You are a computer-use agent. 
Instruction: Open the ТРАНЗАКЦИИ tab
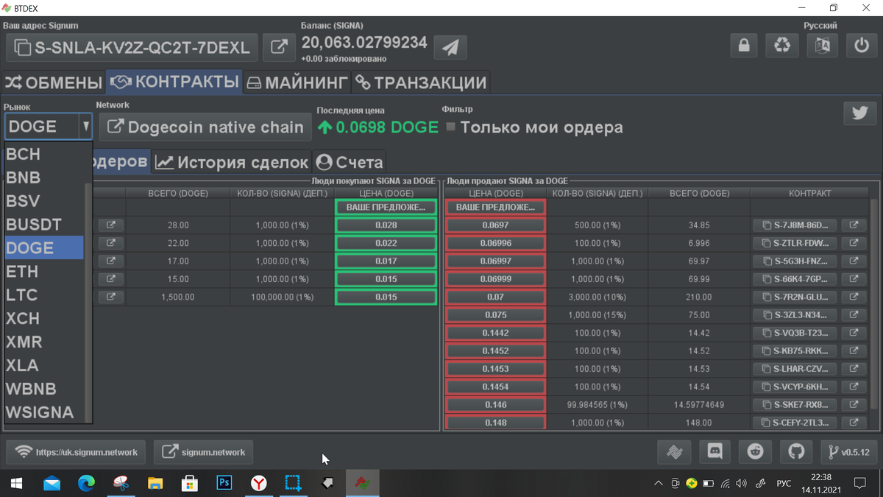click(421, 82)
